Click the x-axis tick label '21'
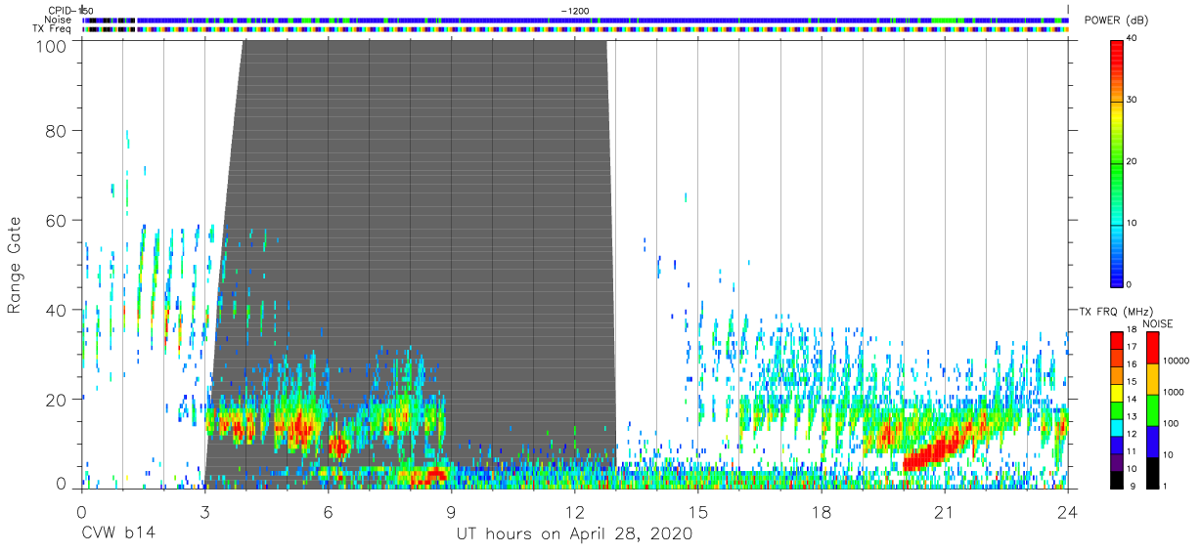Screen dimensions: 1201x554 coord(945,512)
